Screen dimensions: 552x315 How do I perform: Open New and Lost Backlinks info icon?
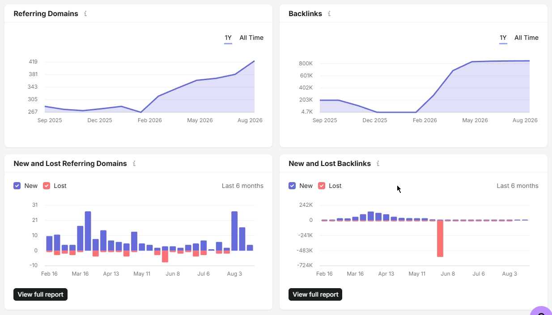click(x=378, y=163)
